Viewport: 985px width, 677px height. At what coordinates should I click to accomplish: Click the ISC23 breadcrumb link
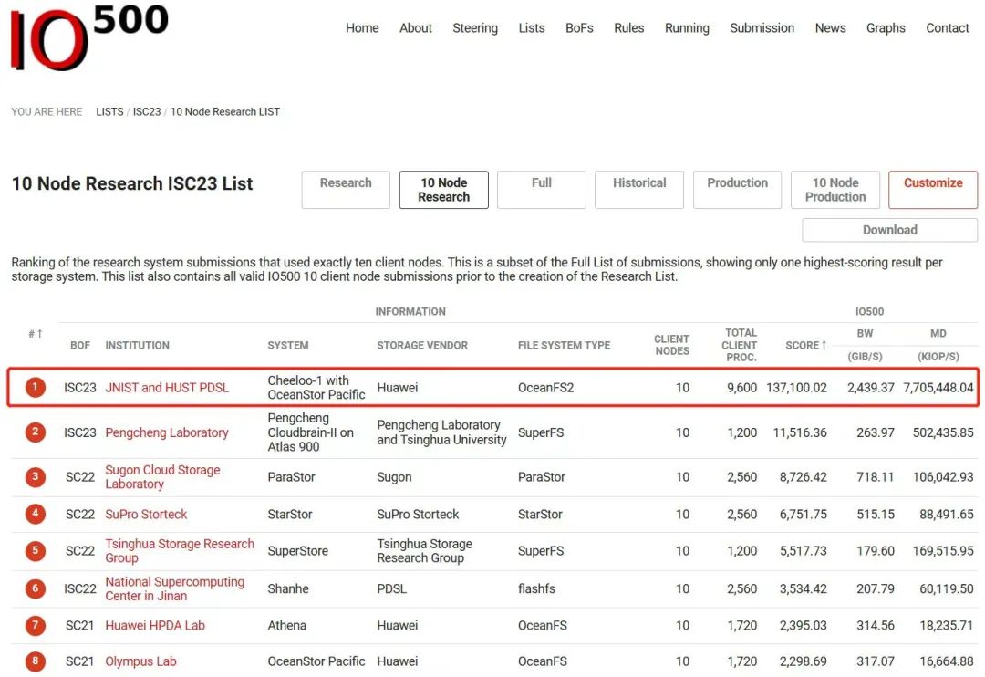pos(147,112)
